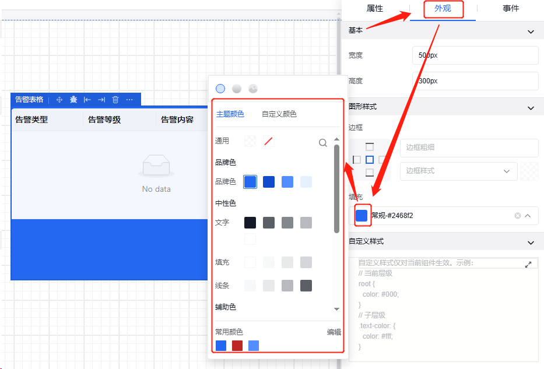This screenshot has width=544, height=369.
Task: Click the No data placeholder text
Action: [x=156, y=189]
